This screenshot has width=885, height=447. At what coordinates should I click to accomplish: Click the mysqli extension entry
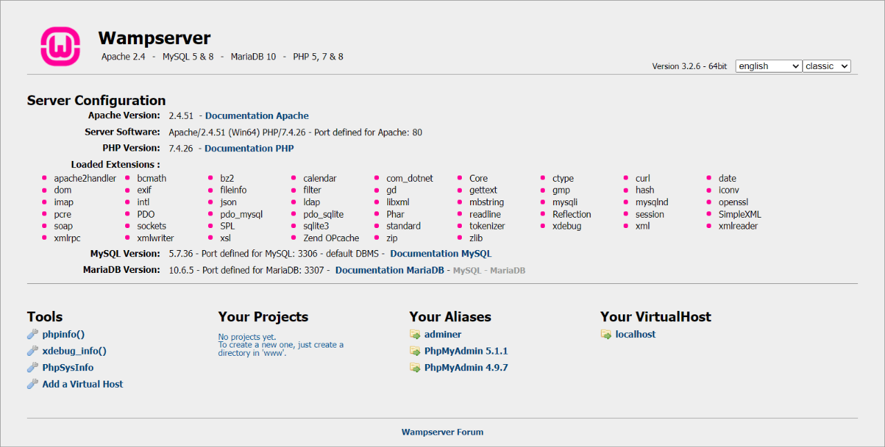(x=565, y=202)
